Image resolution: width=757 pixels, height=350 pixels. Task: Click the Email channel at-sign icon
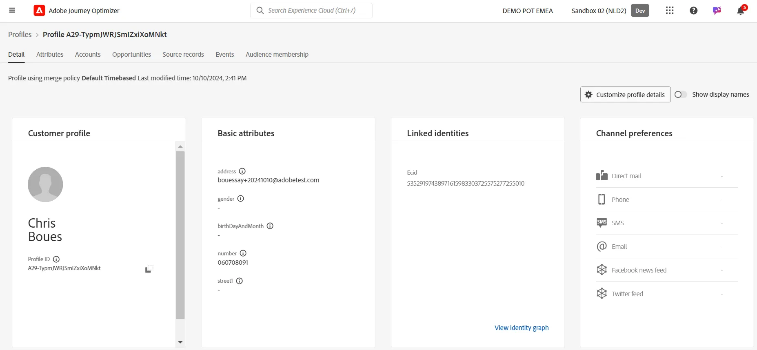(x=602, y=246)
